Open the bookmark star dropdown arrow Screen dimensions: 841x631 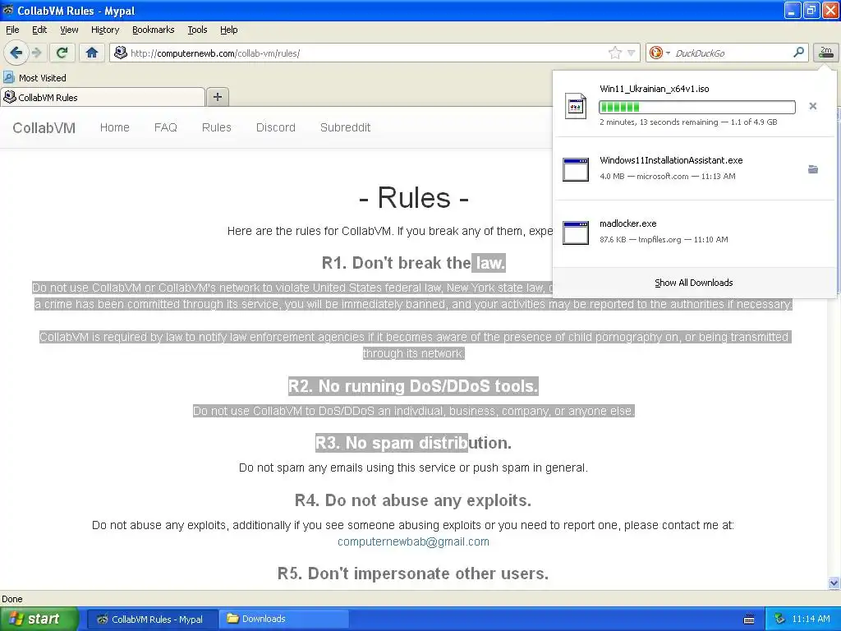[632, 53]
